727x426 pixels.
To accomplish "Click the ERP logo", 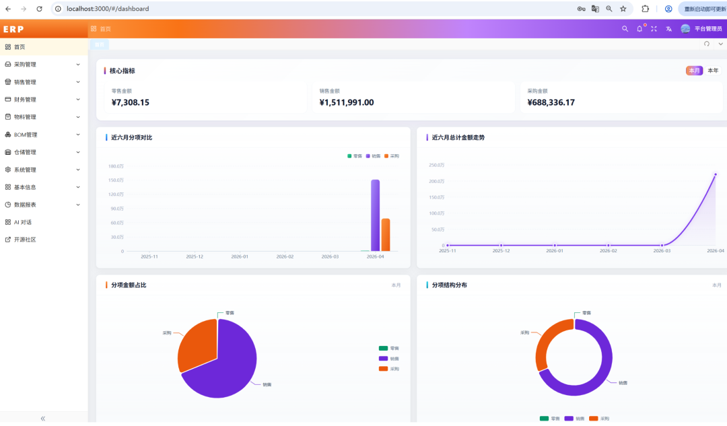I will (13, 29).
